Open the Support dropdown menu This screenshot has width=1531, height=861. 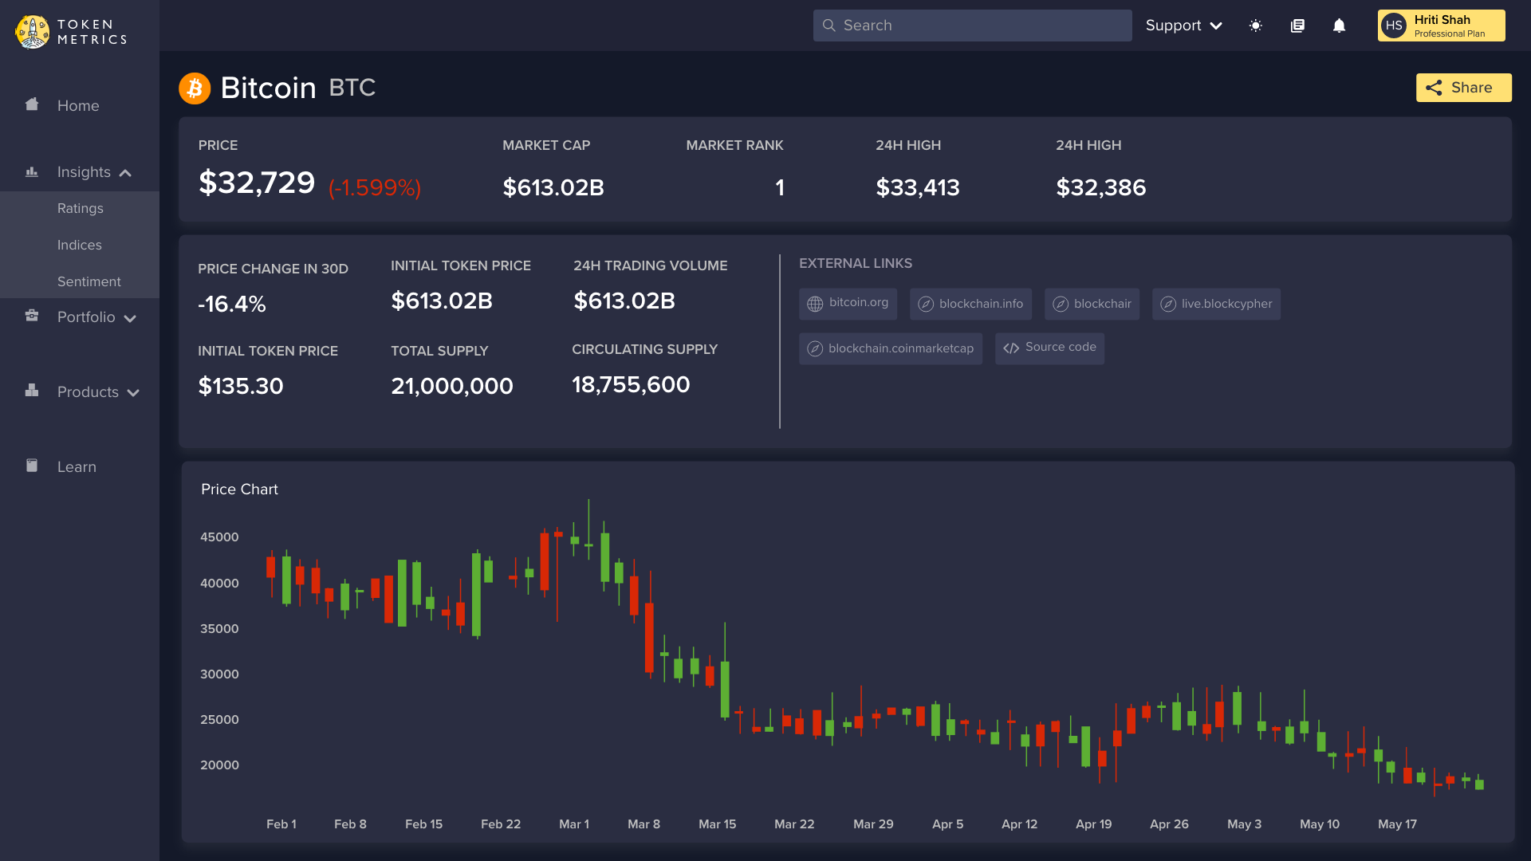pos(1183,26)
